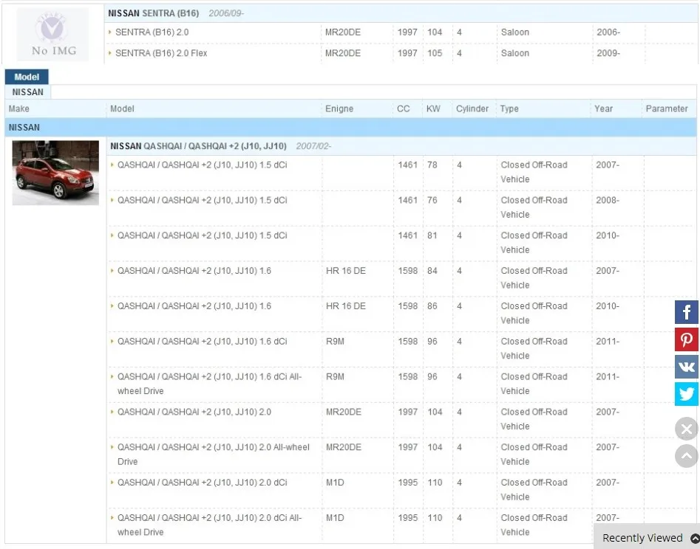The width and height of the screenshot is (700, 549).
Task: Click the Saloon type of Sentra Flex
Action: (514, 53)
